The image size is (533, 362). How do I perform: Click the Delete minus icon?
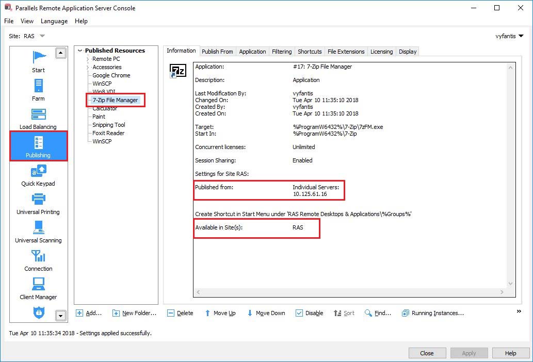[171, 313]
